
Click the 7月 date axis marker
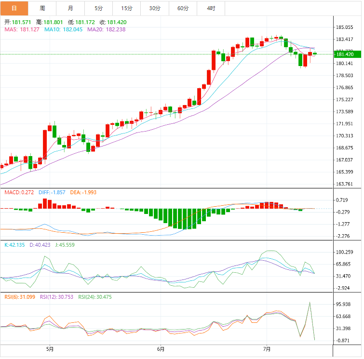267,349
